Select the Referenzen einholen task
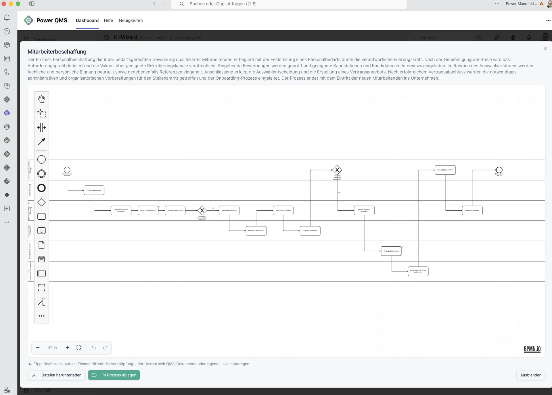This screenshot has height=395, width=552. (x=283, y=210)
